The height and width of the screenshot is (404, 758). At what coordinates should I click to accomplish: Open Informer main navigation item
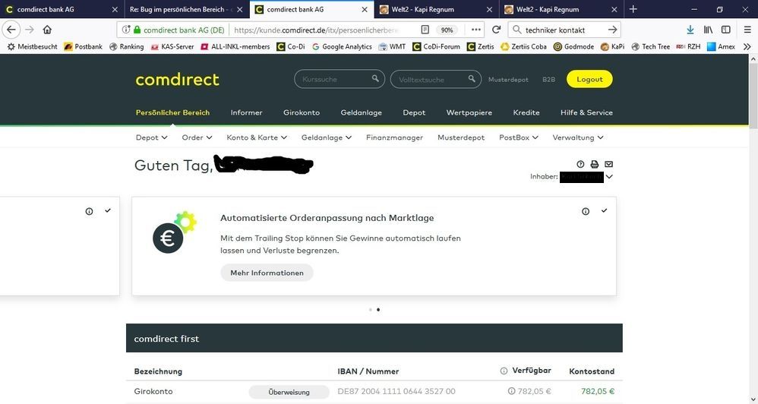(x=247, y=112)
